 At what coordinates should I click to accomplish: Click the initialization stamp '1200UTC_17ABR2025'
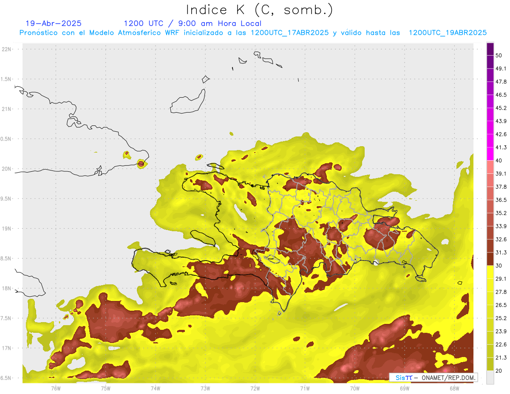tap(290, 33)
